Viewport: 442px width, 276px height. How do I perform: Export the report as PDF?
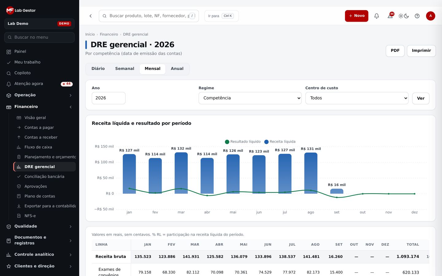click(x=395, y=51)
